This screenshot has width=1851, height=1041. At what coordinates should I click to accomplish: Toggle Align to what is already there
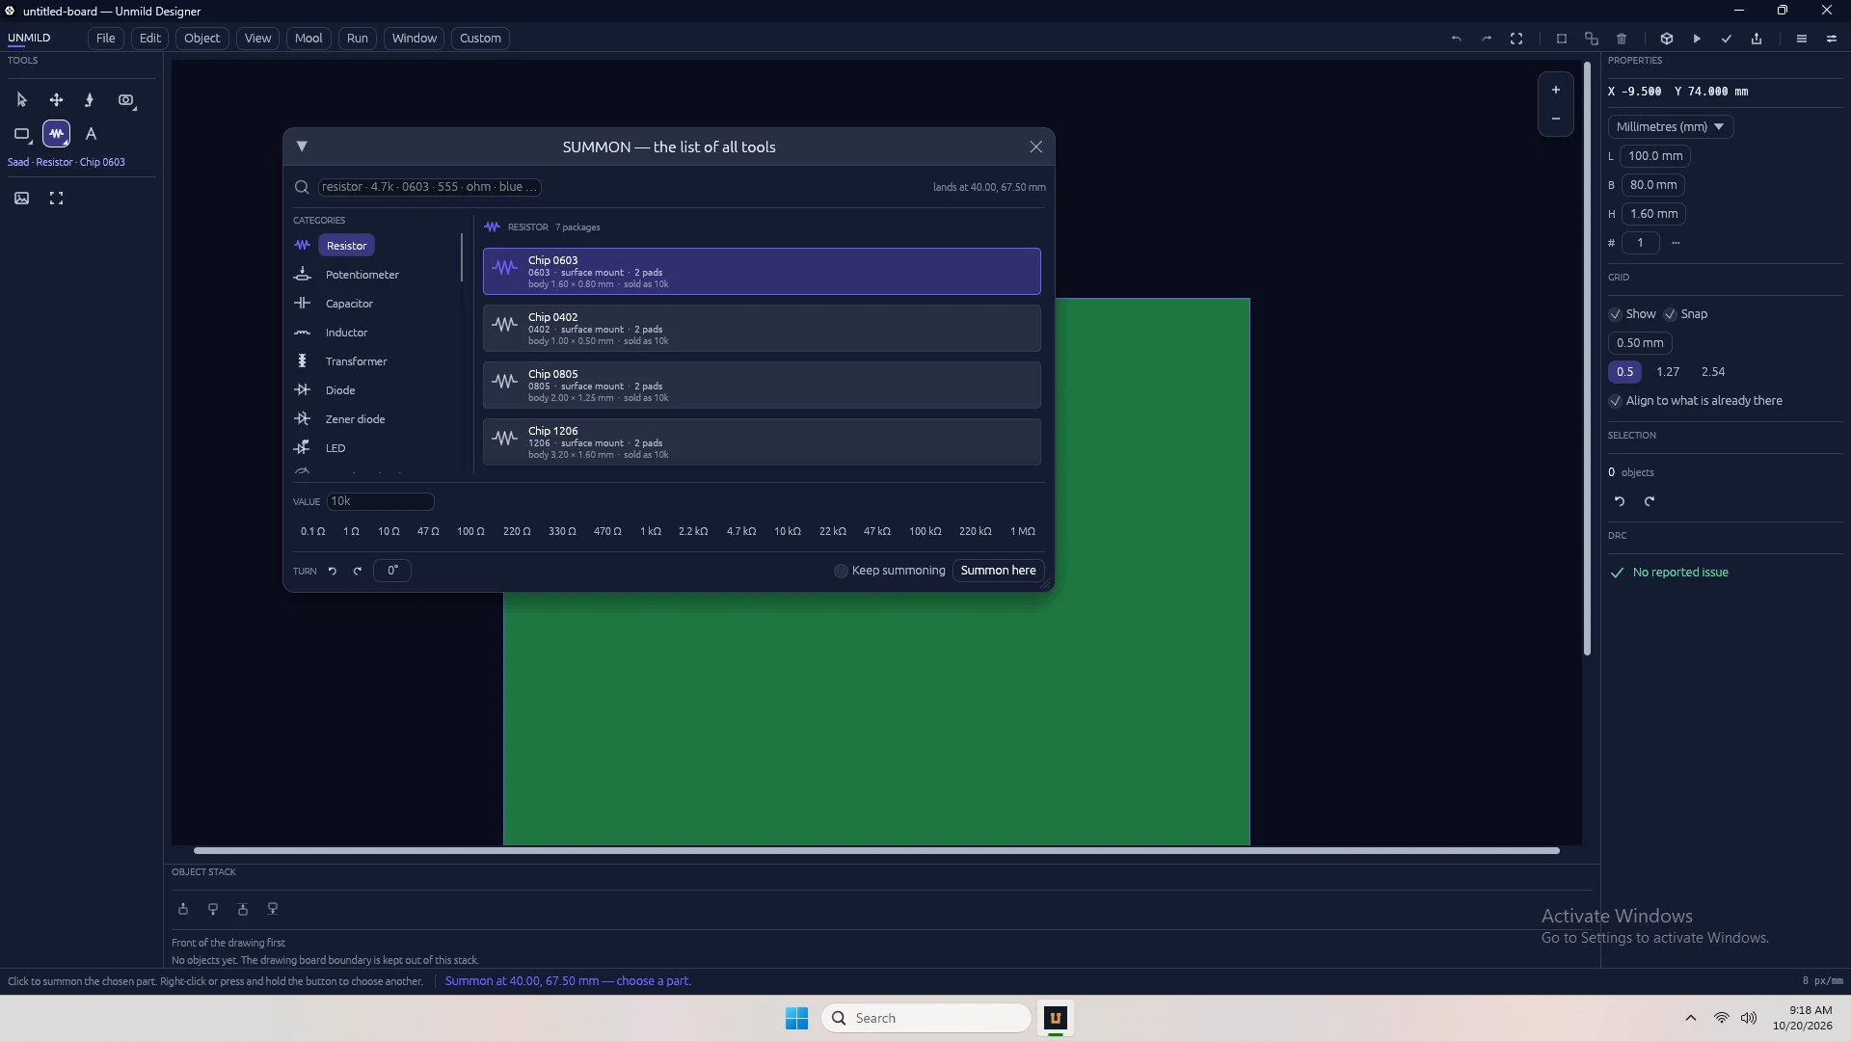tap(1616, 401)
